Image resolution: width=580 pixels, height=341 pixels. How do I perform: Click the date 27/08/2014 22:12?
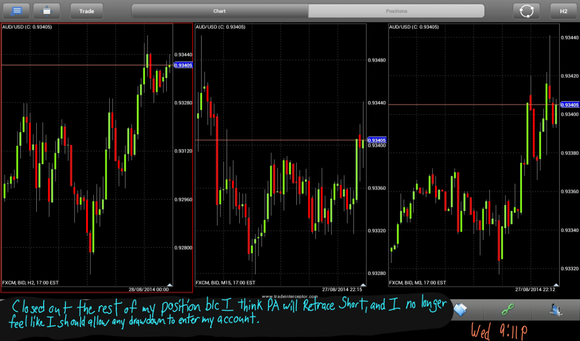click(x=535, y=289)
